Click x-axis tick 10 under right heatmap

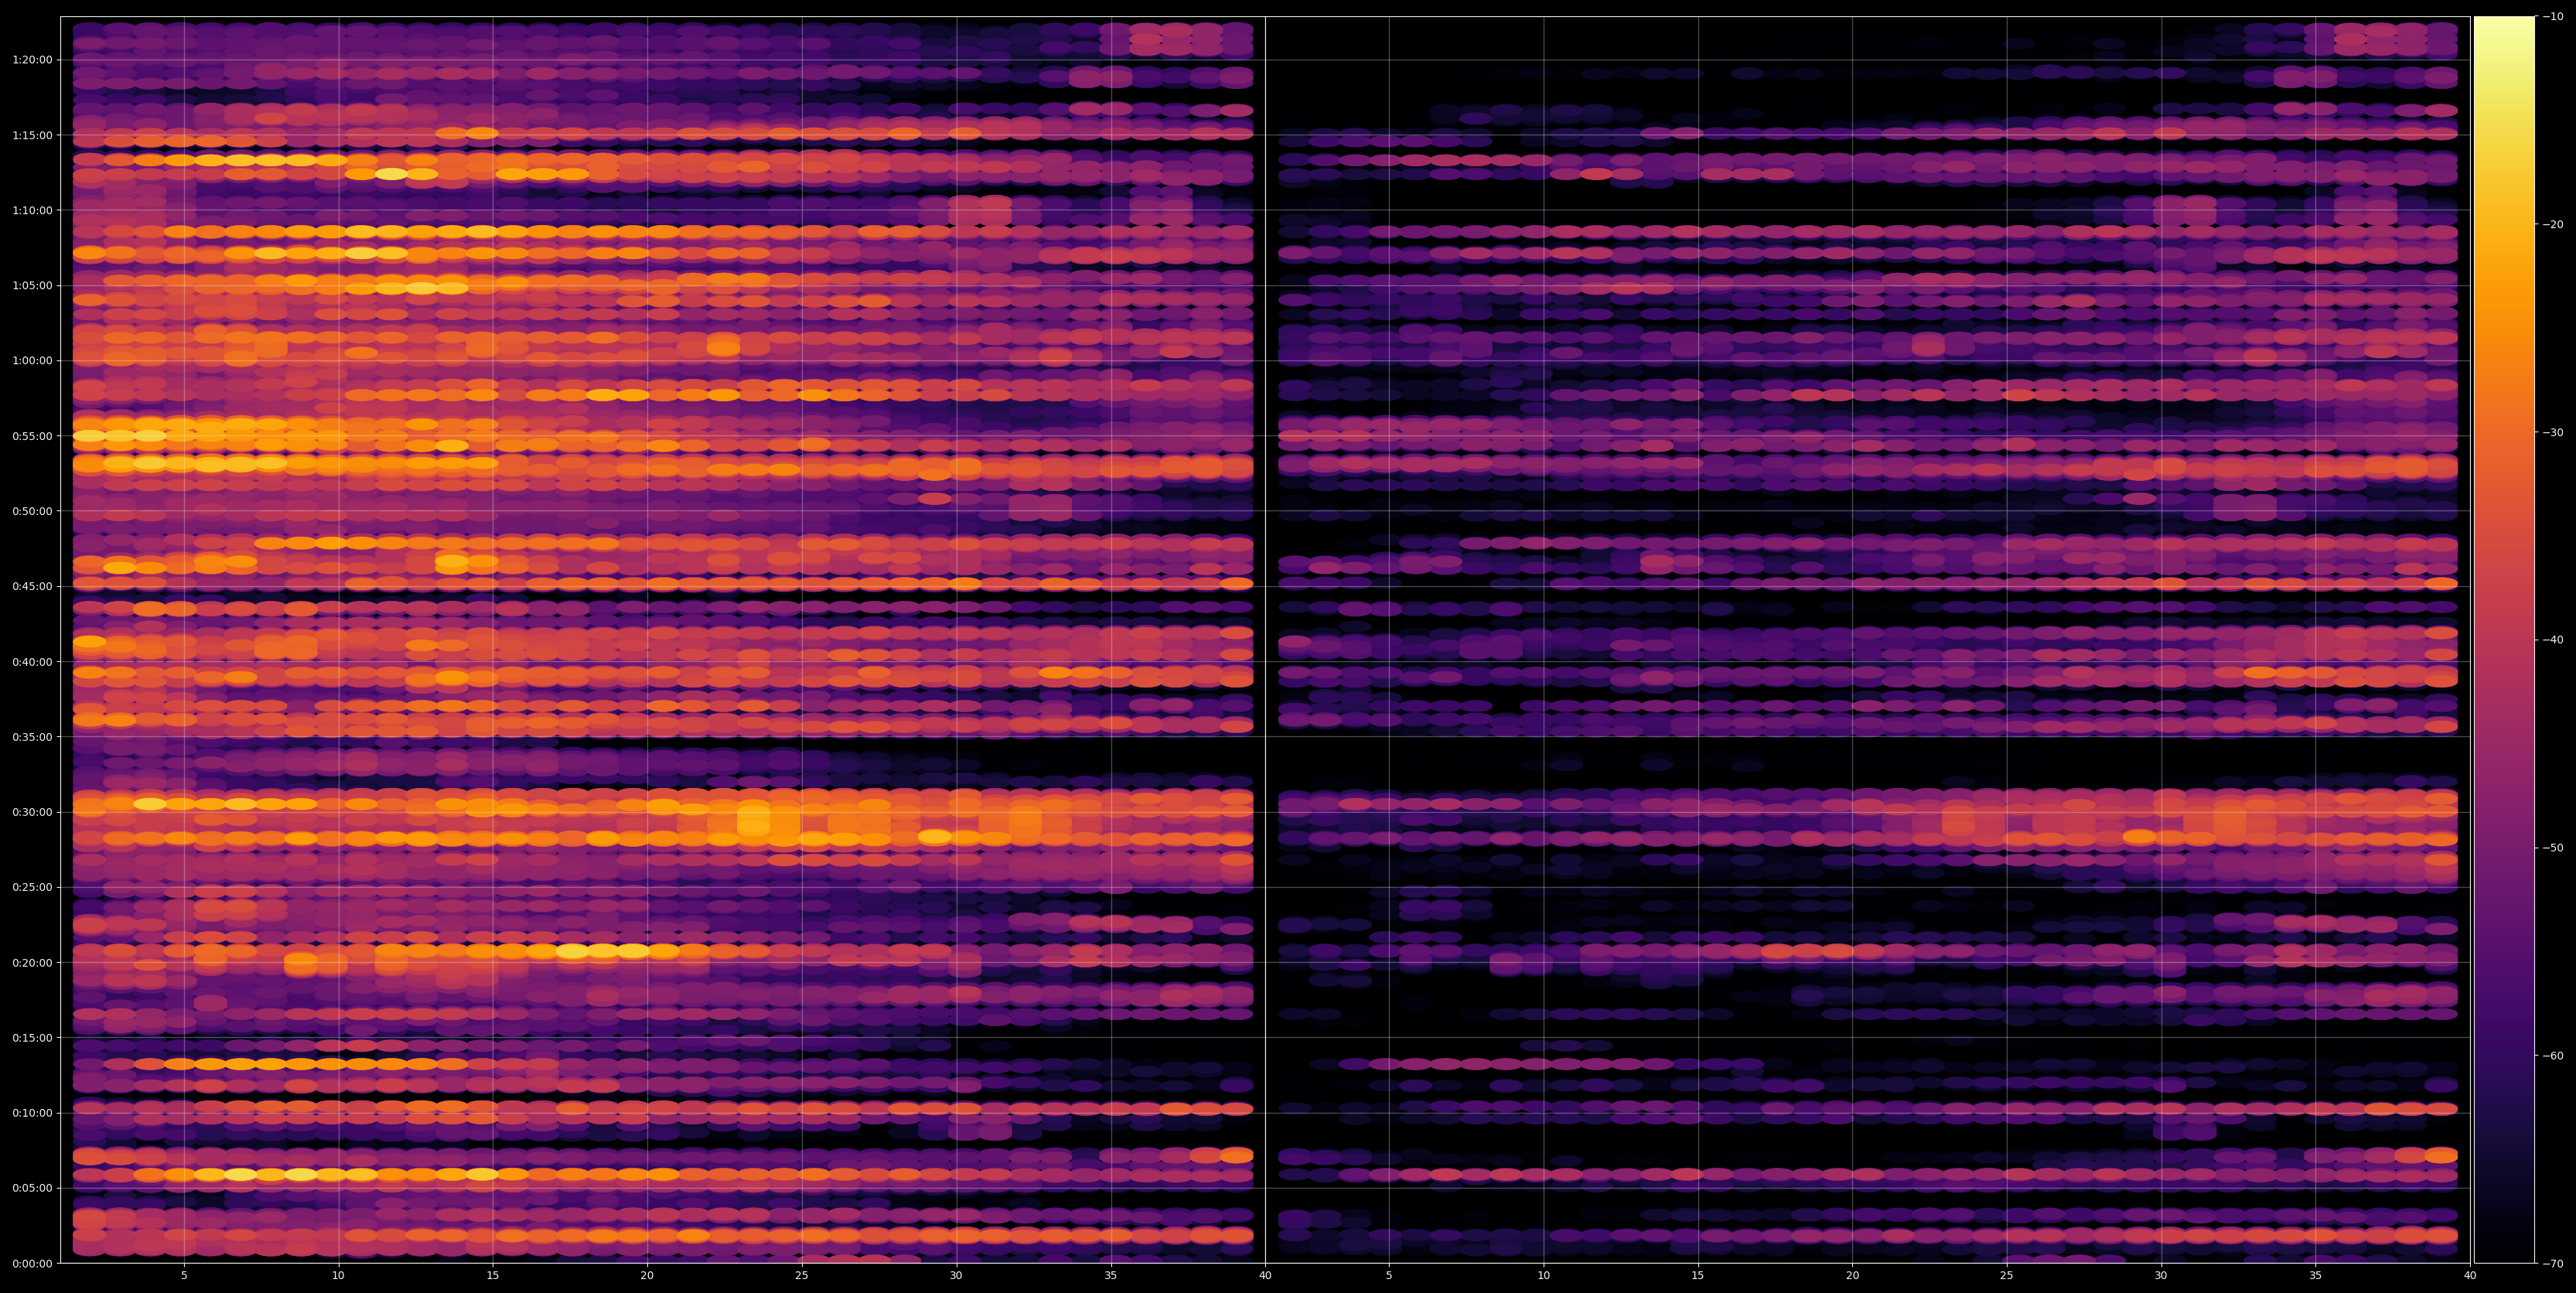(x=1543, y=1276)
